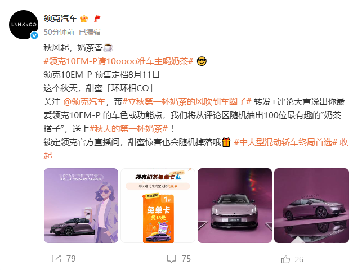
Task: Click the sunglasses emoji after the hashtag
Action: (x=202, y=61)
